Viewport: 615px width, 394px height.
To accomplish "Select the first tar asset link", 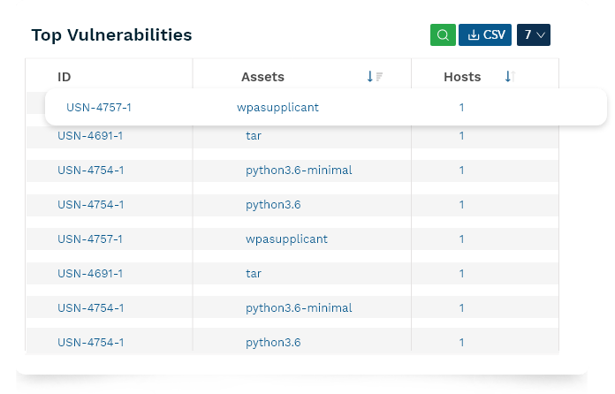I will pyautogui.click(x=254, y=136).
